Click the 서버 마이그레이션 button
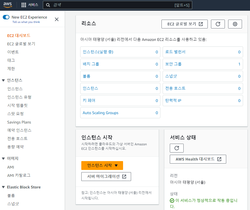 coord(106,177)
